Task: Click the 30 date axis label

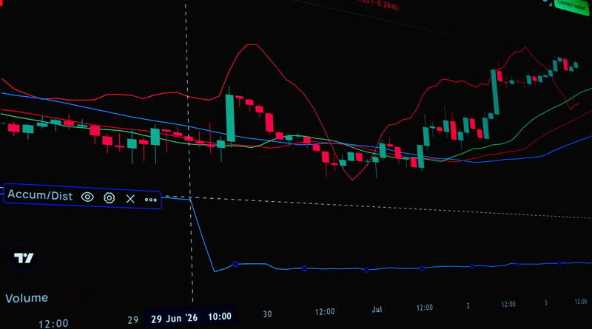Action: 267,314
